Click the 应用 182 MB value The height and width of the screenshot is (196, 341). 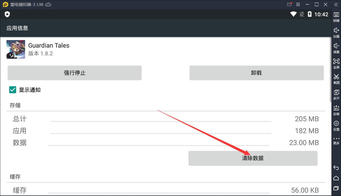click(x=307, y=131)
